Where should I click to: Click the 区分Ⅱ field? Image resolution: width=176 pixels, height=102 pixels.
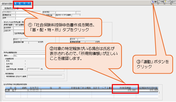click(x=81, y=39)
